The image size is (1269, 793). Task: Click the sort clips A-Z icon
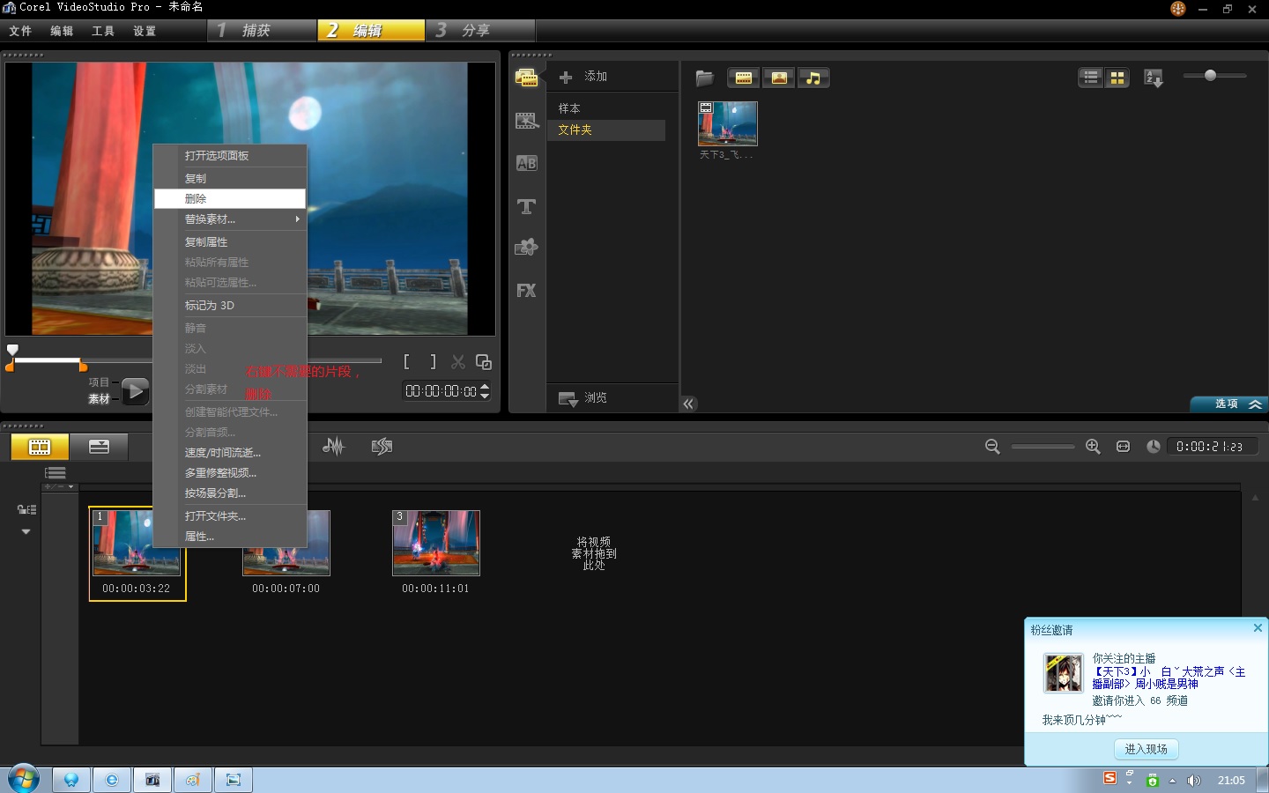pyautogui.click(x=1154, y=78)
